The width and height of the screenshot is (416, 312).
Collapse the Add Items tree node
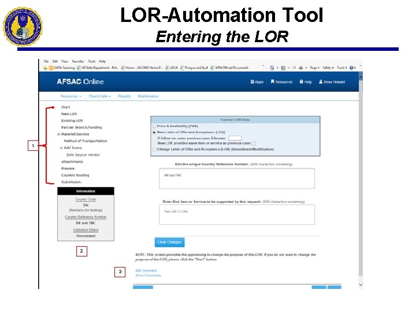coord(61,148)
